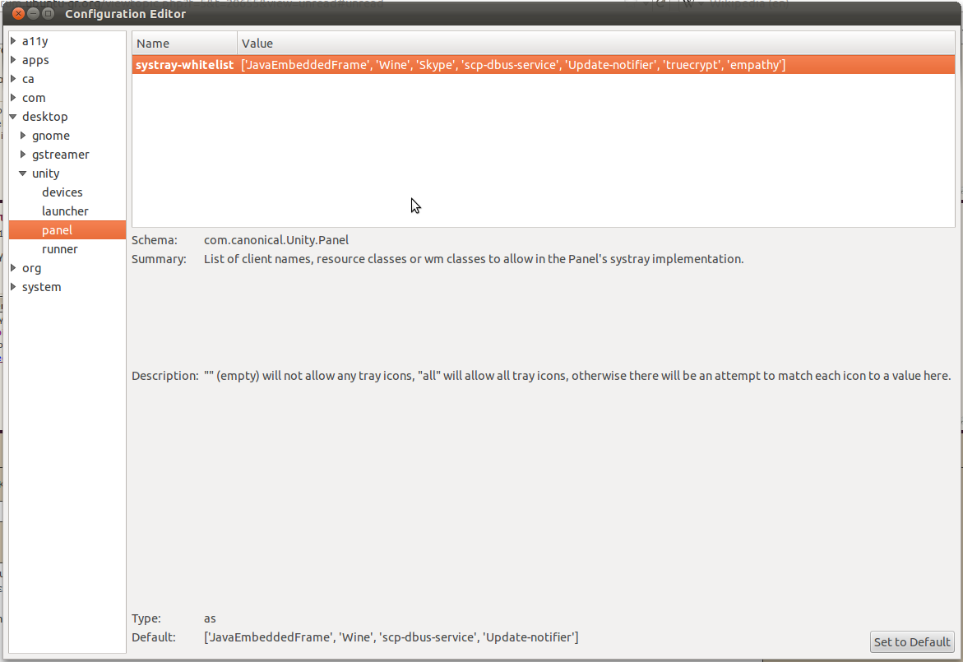Sort keys by the Name column header

(x=185, y=44)
